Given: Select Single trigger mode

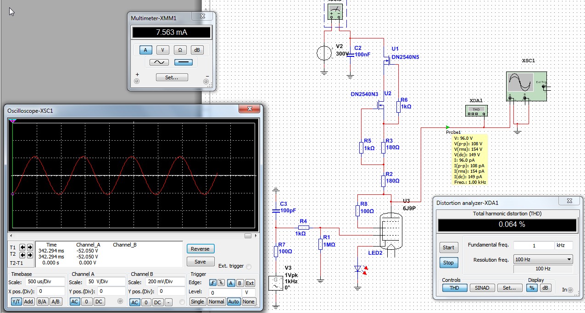Looking at the screenshot, I should (x=197, y=302).
